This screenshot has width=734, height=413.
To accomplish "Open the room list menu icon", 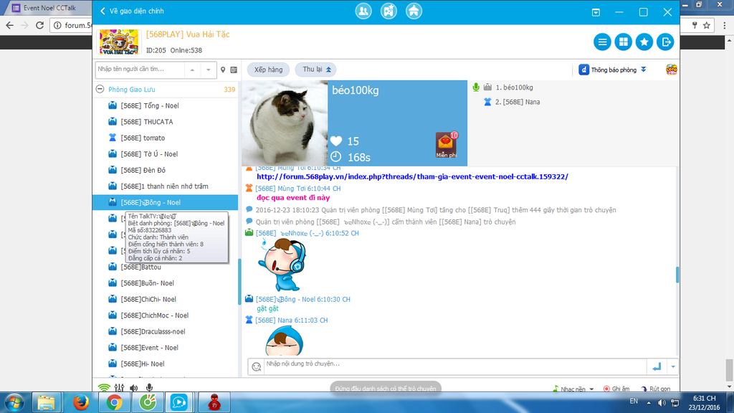I will (602, 42).
